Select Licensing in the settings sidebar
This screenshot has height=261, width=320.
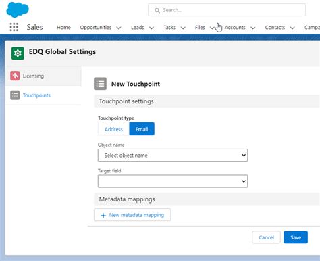coord(43,76)
